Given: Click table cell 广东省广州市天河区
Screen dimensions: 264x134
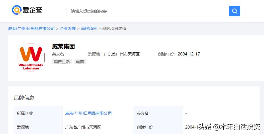Looking at the screenshot, I should click(x=98, y=127).
